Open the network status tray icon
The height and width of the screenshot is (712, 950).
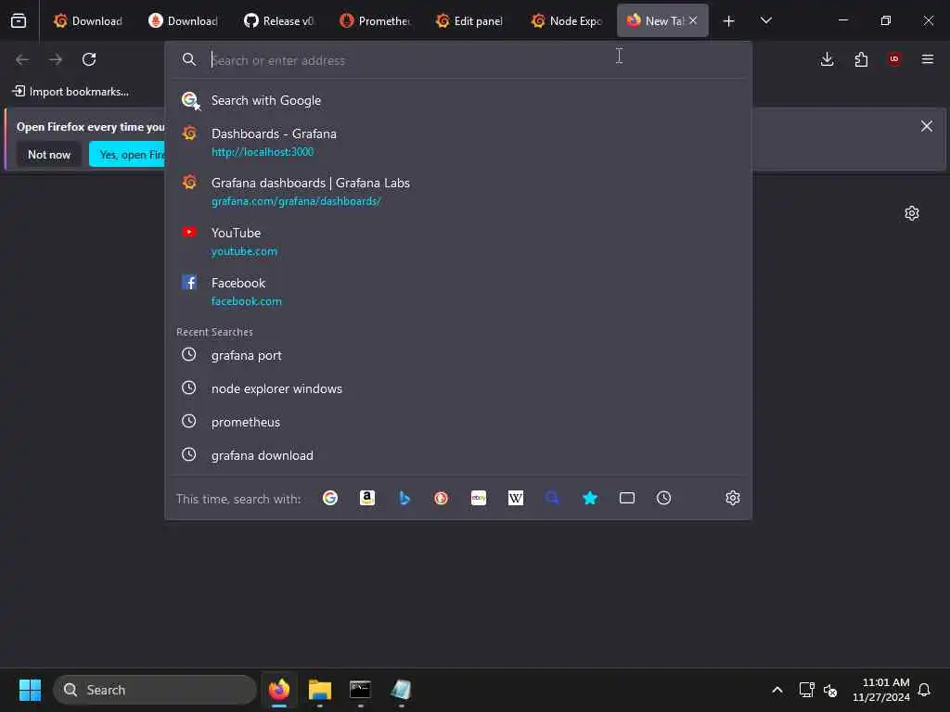tap(806, 690)
